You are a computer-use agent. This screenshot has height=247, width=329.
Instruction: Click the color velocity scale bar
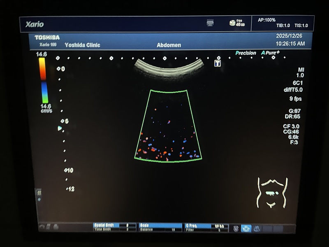42,80
